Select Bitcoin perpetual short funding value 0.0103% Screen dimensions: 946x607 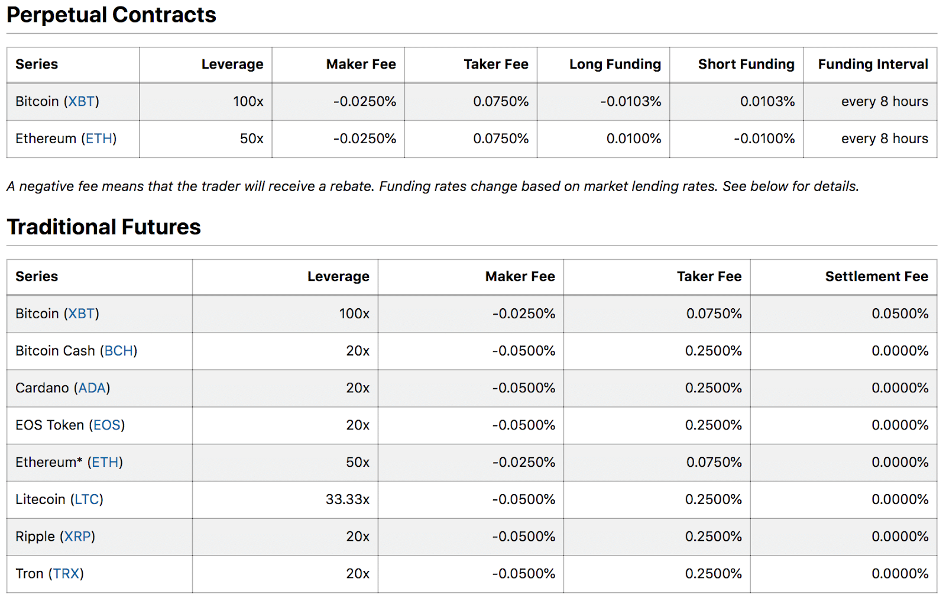point(767,102)
